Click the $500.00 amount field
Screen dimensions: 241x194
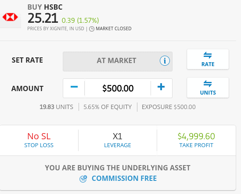coord(118,88)
